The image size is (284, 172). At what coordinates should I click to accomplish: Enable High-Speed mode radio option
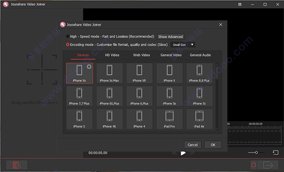[x=68, y=36]
